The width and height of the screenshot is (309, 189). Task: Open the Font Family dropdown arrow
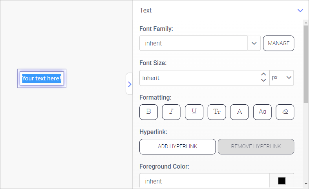click(x=254, y=43)
